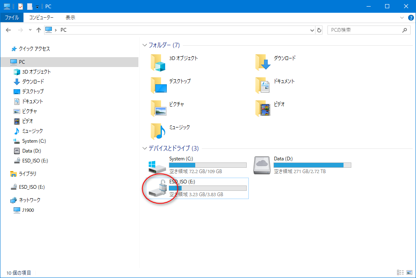
Task: Open the address bar history dropdown
Action: pos(312,30)
